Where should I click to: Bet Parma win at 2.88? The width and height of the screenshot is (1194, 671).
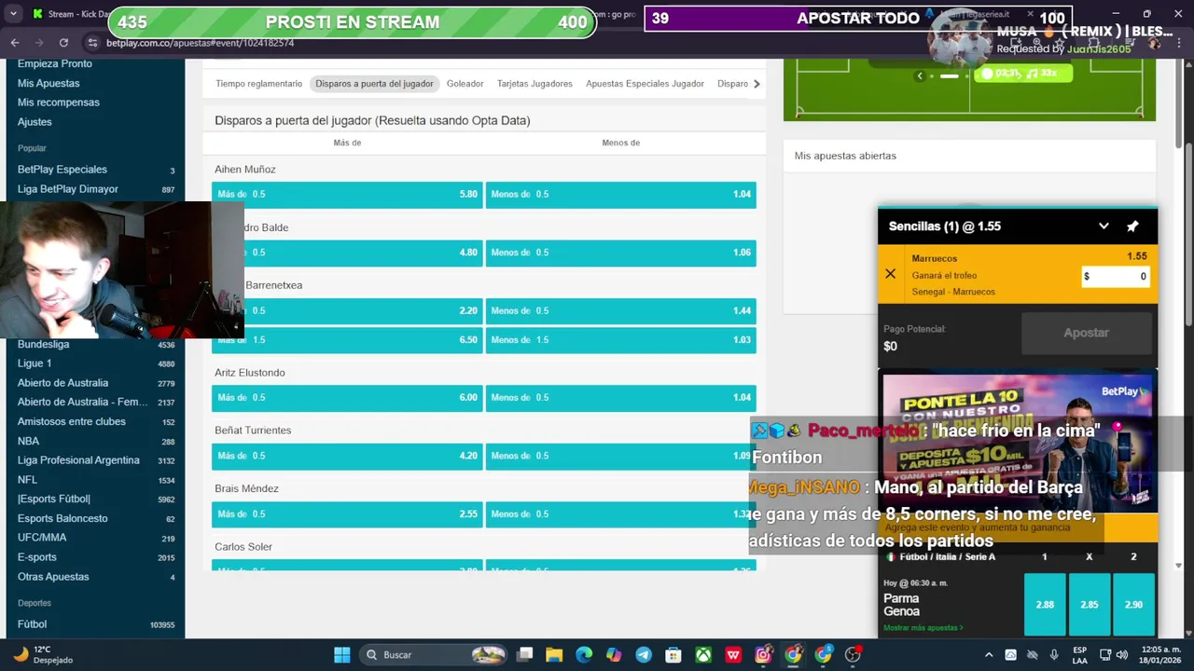click(x=1045, y=604)
